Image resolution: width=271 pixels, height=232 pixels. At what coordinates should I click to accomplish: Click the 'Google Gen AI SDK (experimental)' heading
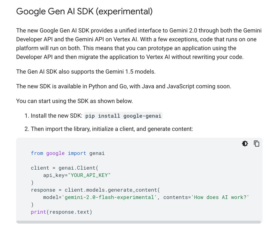click(84, 11)
